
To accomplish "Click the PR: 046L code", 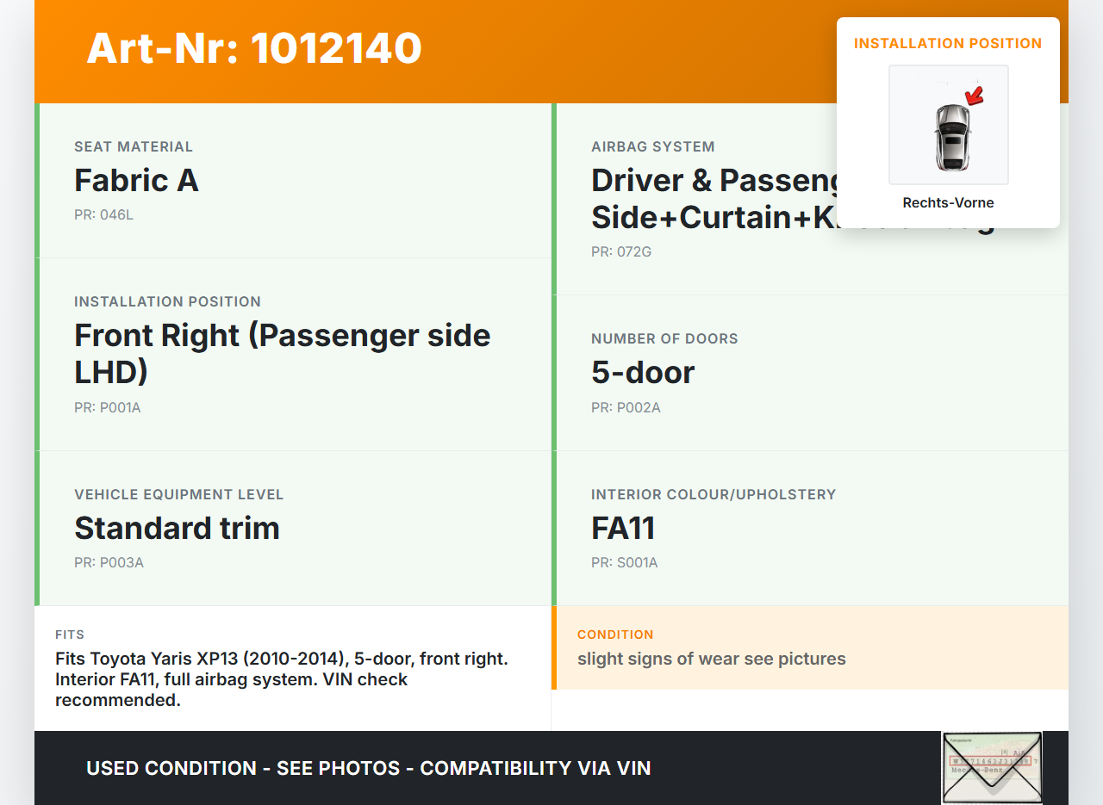I will (x=103, y=214).
